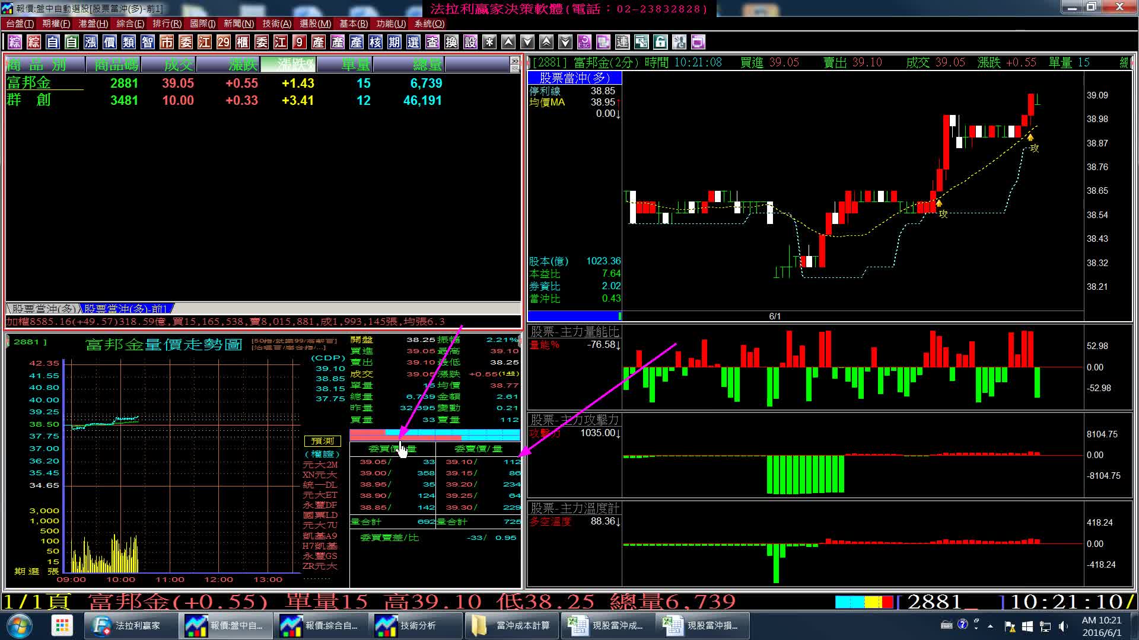Image resolution: width=1139 pixels, height=640 pixels.
Task: Click the single down-arrow toolbar icon
Action: 527,42
